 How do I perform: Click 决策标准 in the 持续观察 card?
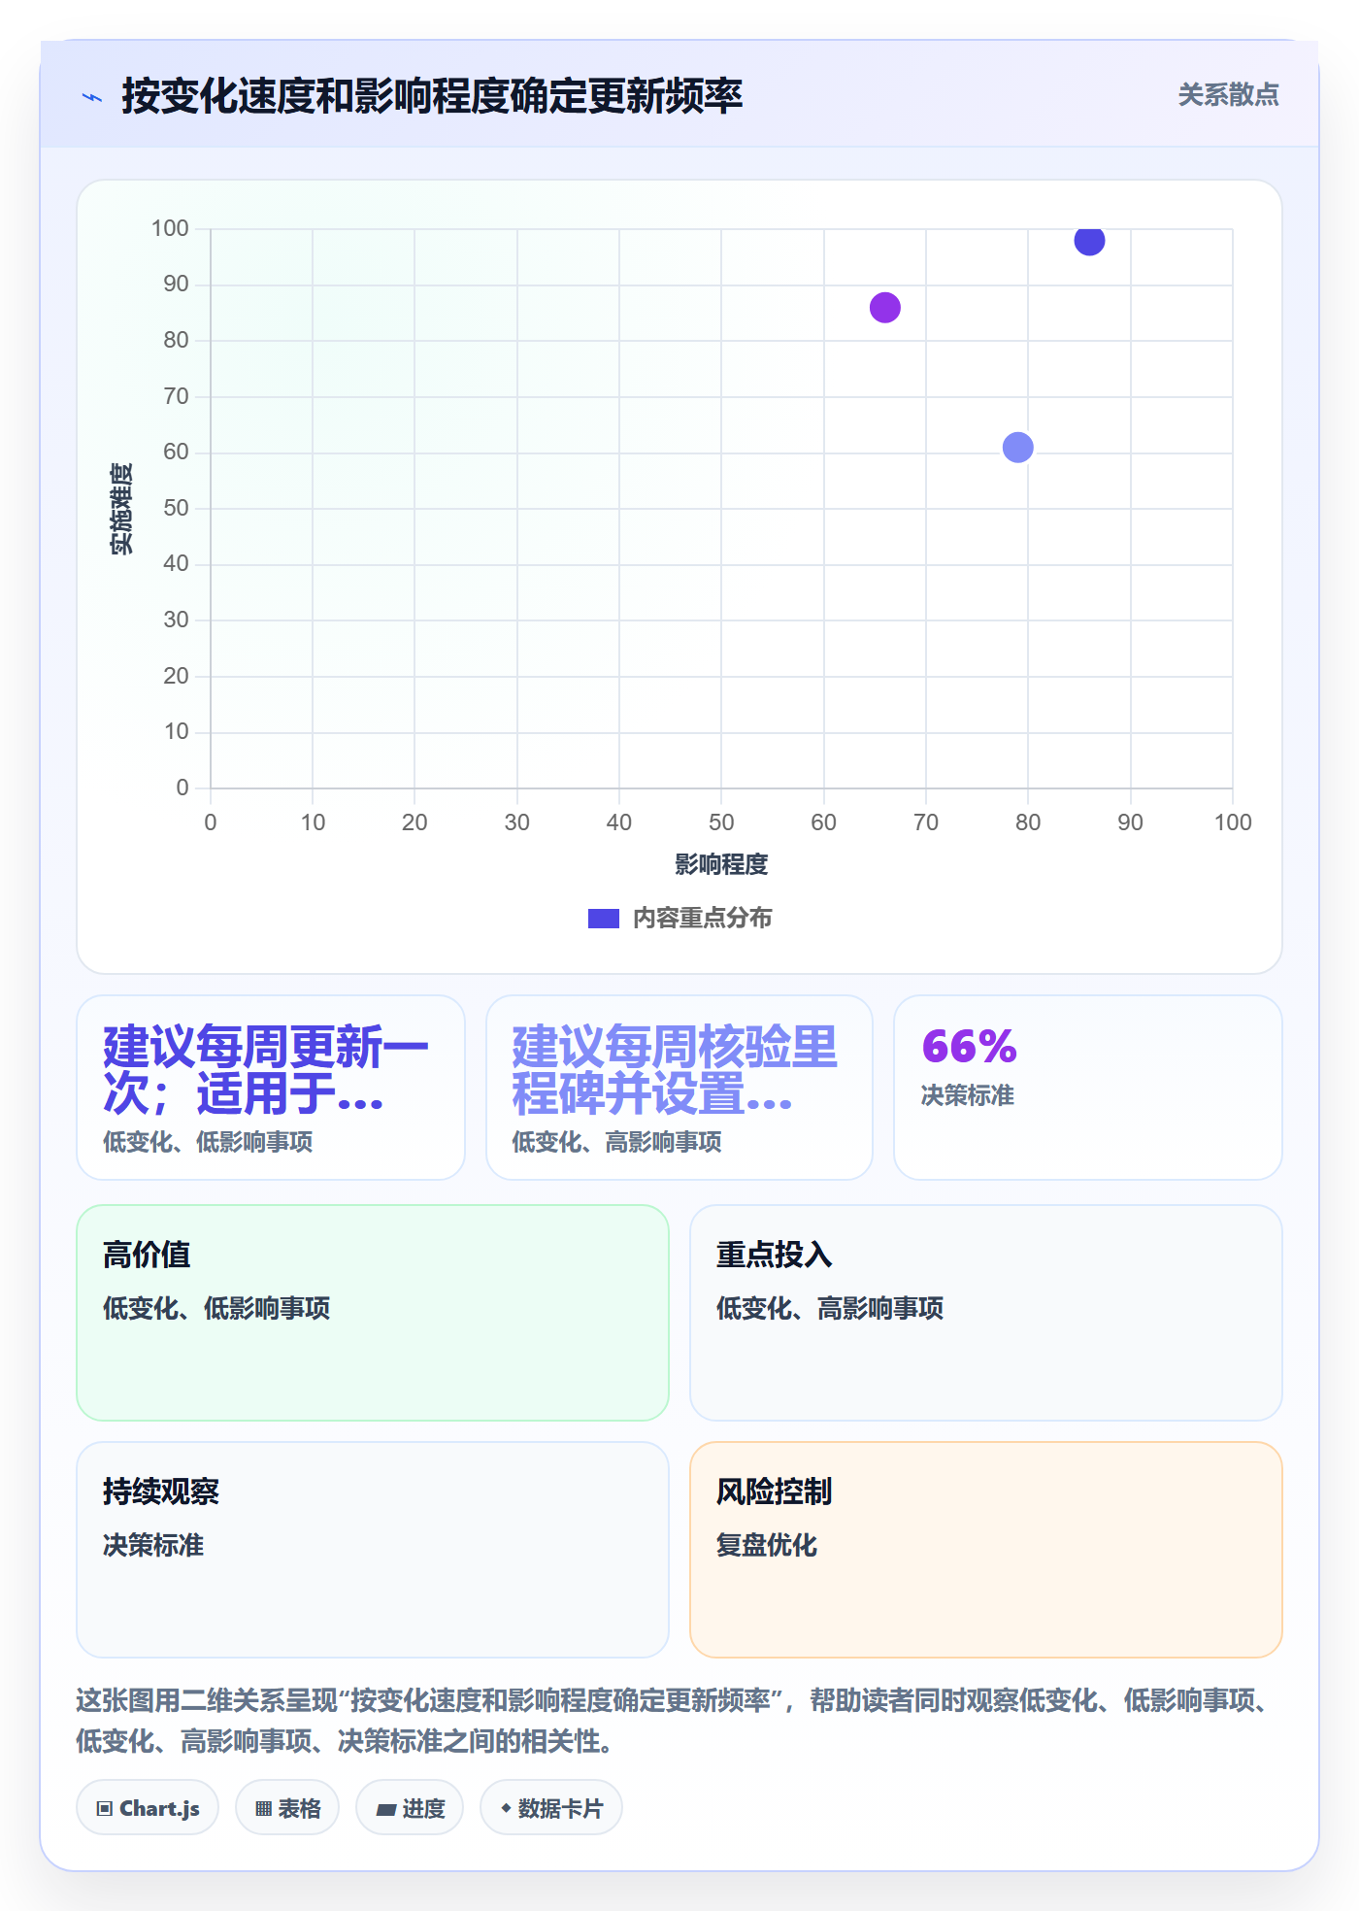click(x=153, y=1545)
